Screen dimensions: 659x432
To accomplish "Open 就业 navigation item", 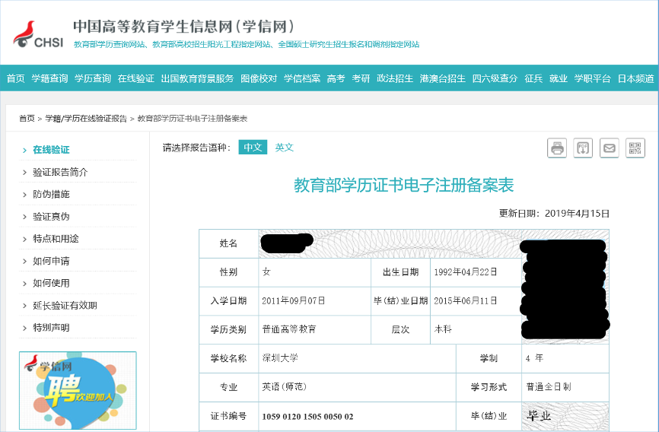I will point(558,78).
